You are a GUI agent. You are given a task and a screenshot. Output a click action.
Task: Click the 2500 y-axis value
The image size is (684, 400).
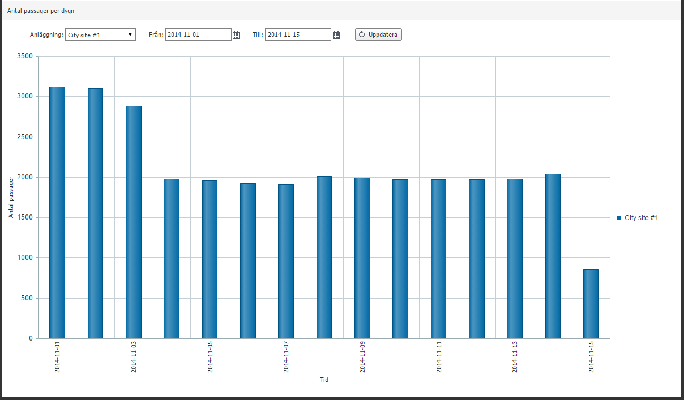(26, 137)
